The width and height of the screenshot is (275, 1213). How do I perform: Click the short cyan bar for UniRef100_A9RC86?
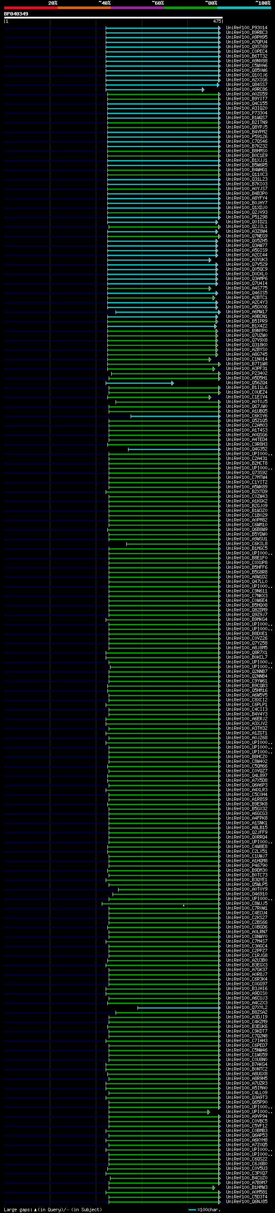[x=155, y=90]
